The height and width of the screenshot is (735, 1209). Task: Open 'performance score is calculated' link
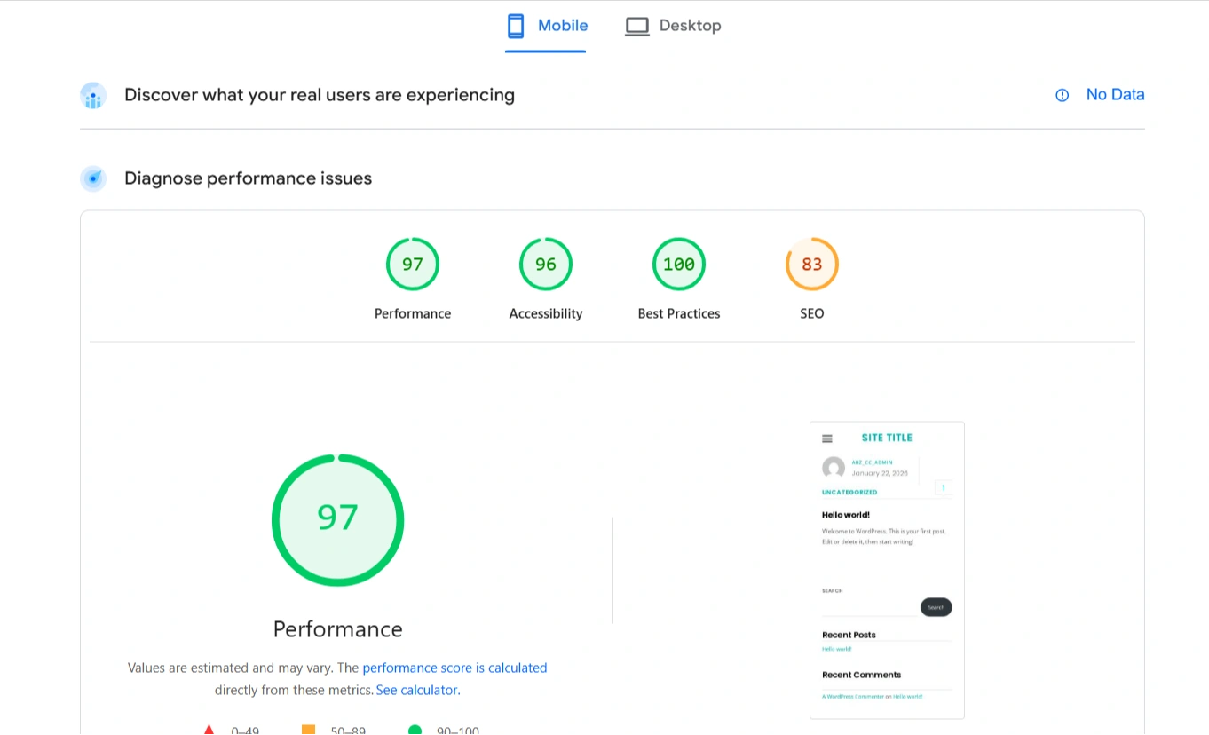click(454, 668)
